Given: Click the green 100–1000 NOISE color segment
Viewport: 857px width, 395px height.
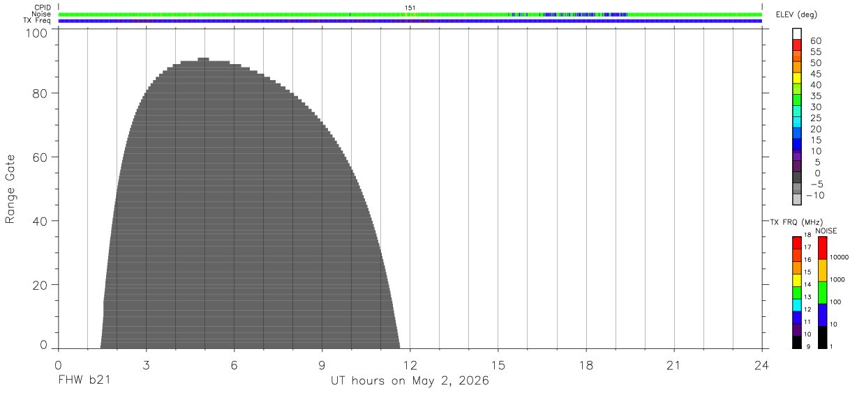Looking at the screenshot, I should tap(823, 293).
